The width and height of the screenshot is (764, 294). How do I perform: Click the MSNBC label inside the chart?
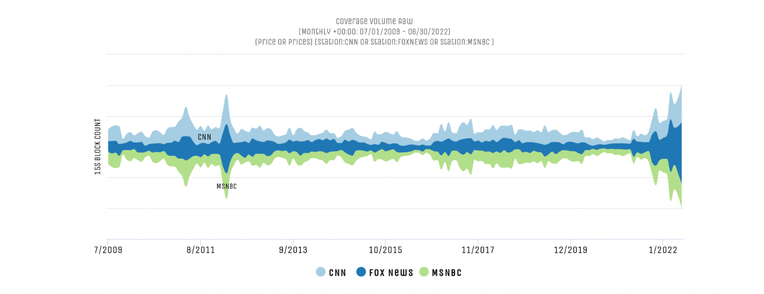click(226, 187)
